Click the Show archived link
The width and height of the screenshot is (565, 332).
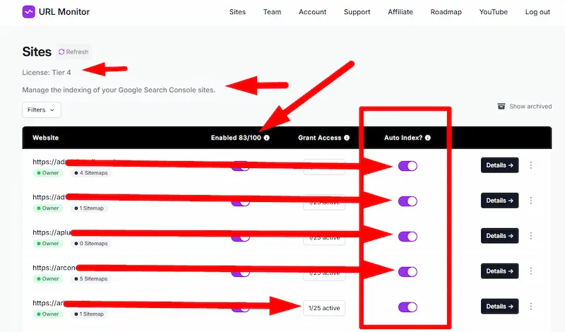(x=530, y=107)
